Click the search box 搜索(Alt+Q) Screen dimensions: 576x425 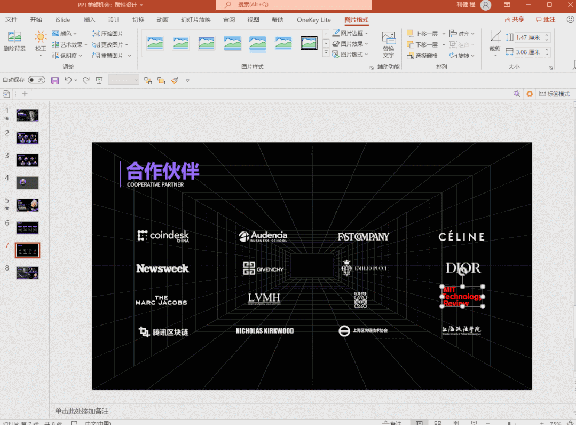coord(294,5)
